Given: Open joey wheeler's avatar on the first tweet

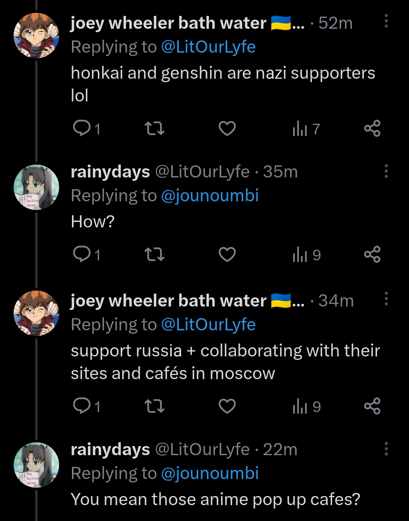Looking at the screenshot, I should (x=36, y=36).
